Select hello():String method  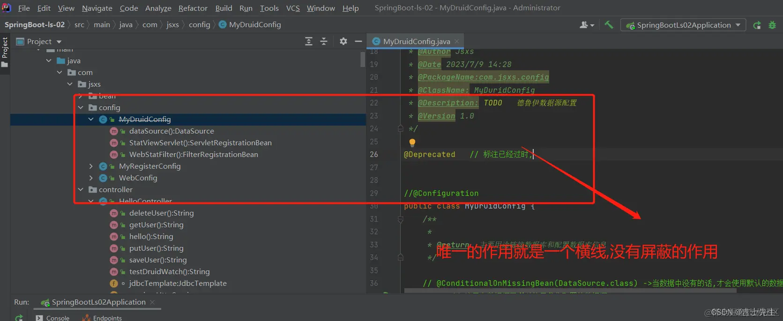(x=151, y=236)
